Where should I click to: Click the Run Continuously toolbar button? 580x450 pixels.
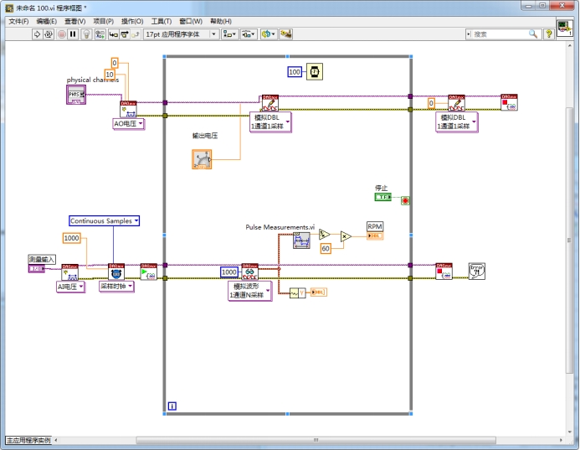click(x=49, y=34)
